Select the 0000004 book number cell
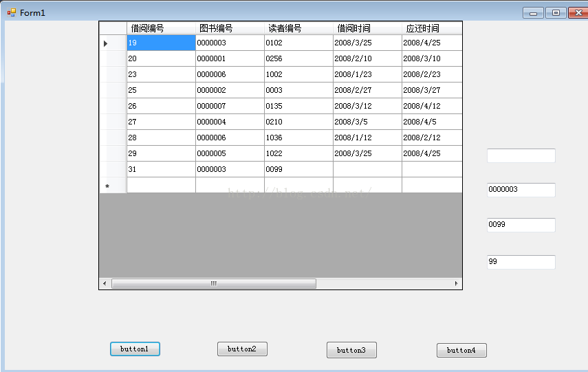Screen dimensions: 588x372 (230, 122)
